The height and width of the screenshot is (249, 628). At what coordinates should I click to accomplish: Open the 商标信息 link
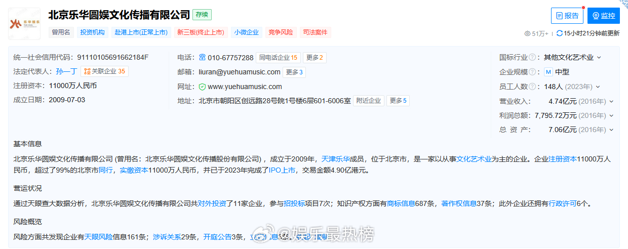(401, 204)
